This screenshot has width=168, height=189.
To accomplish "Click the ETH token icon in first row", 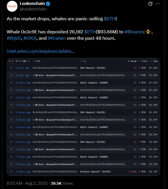I will pos(140,68).
